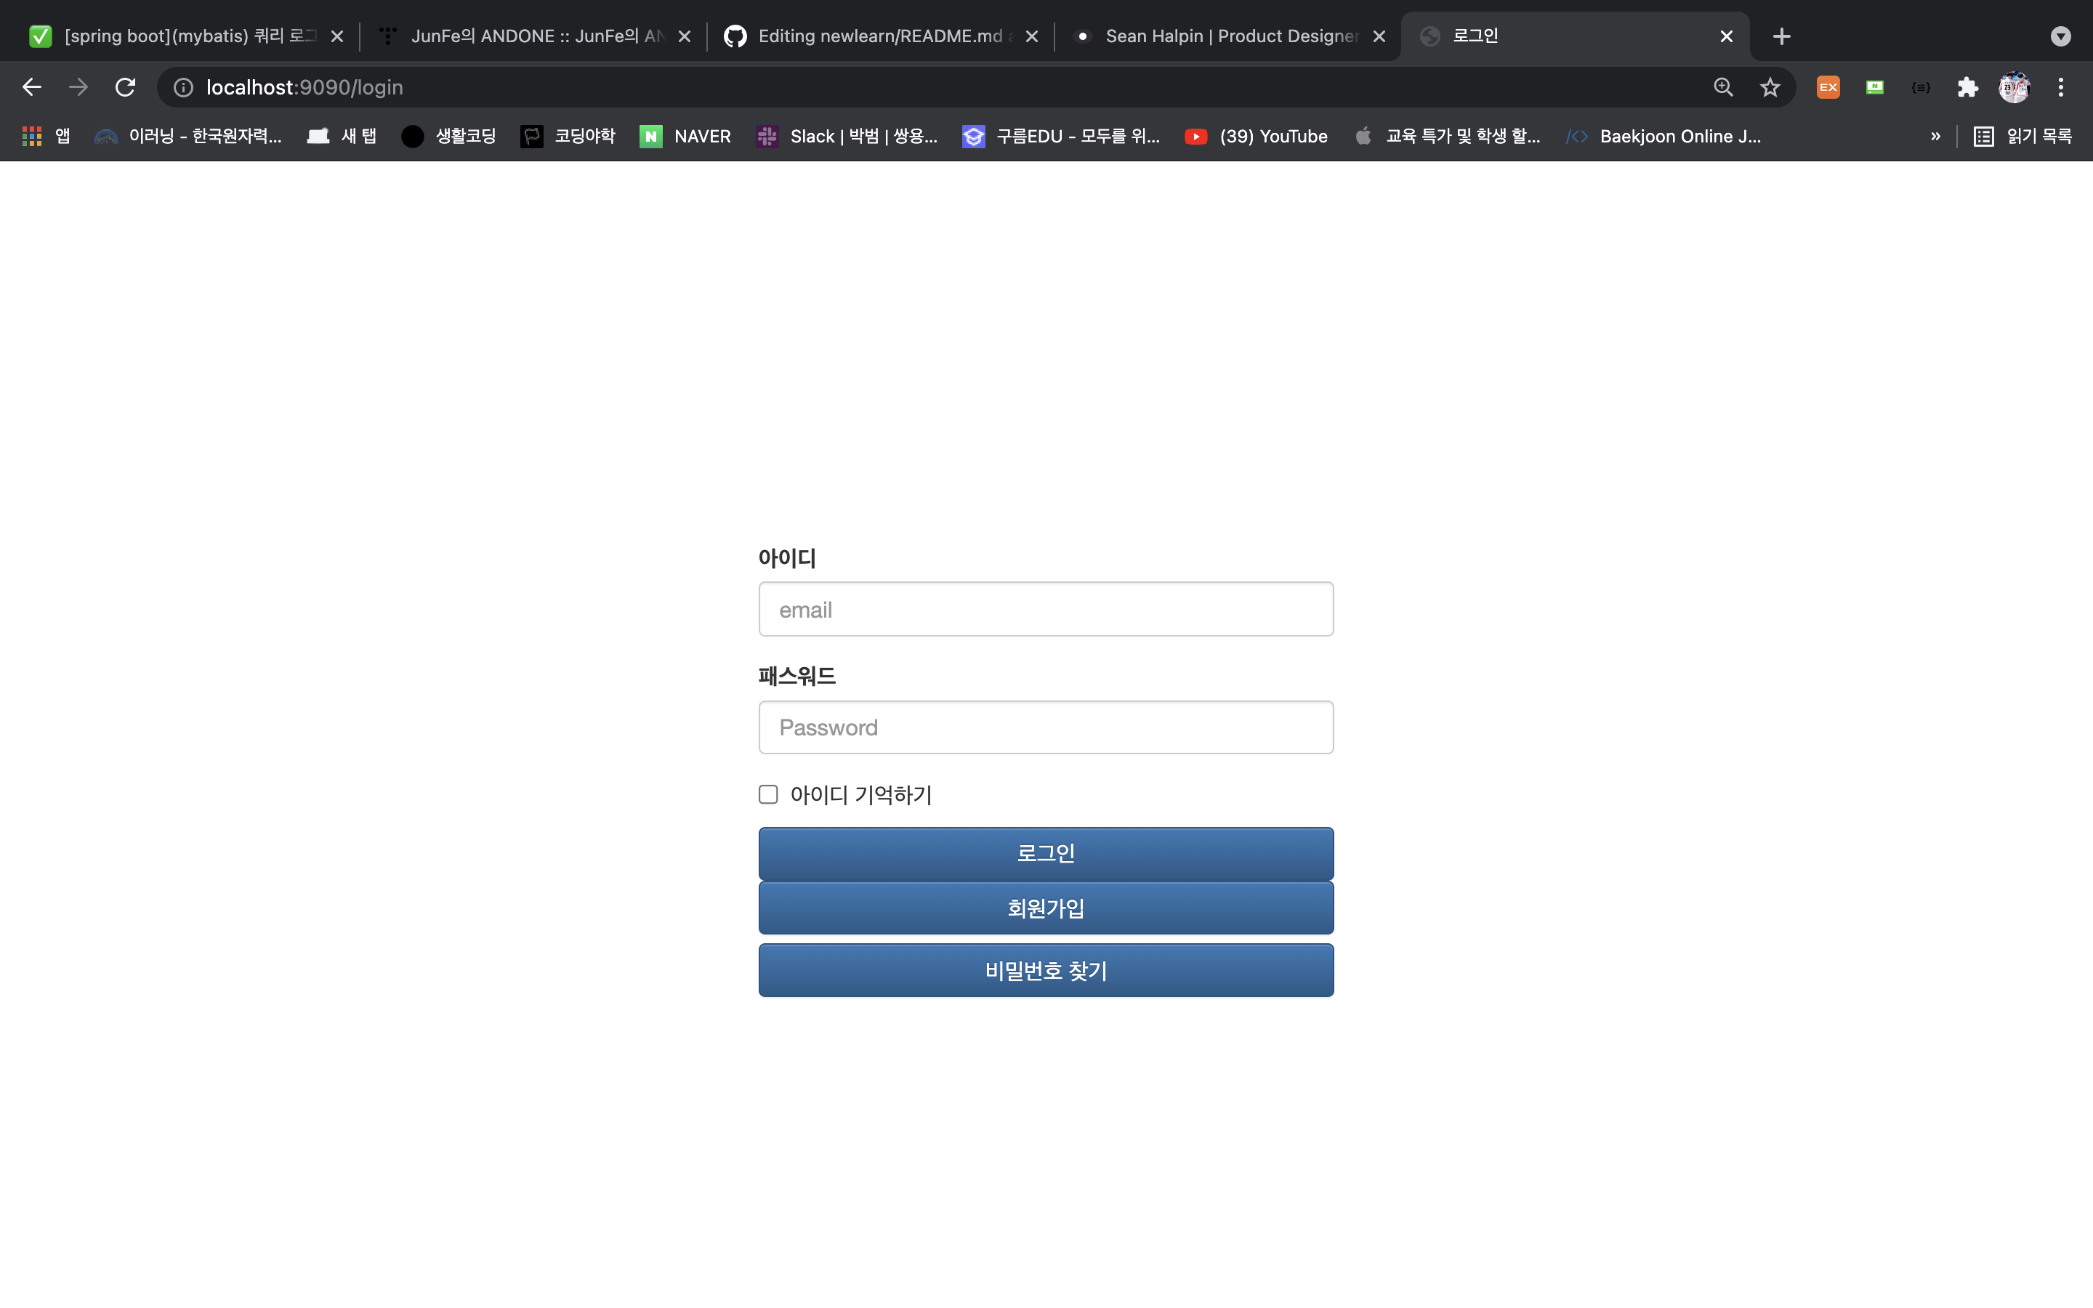Viewport: 2093px width, 1308px height.
Task: Click the 비밀번호 찾기 button
Action: tap(1046, 970)
